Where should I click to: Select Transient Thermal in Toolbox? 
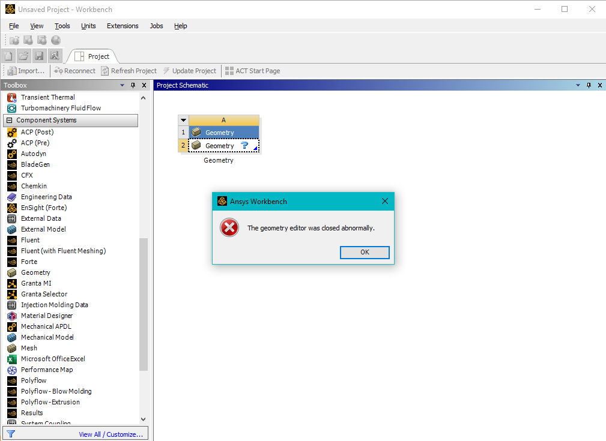[48, 97]
